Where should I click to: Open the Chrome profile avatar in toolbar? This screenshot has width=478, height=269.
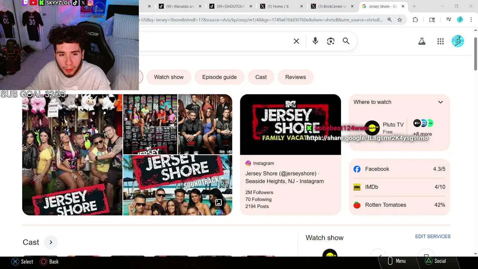point(460,20)
